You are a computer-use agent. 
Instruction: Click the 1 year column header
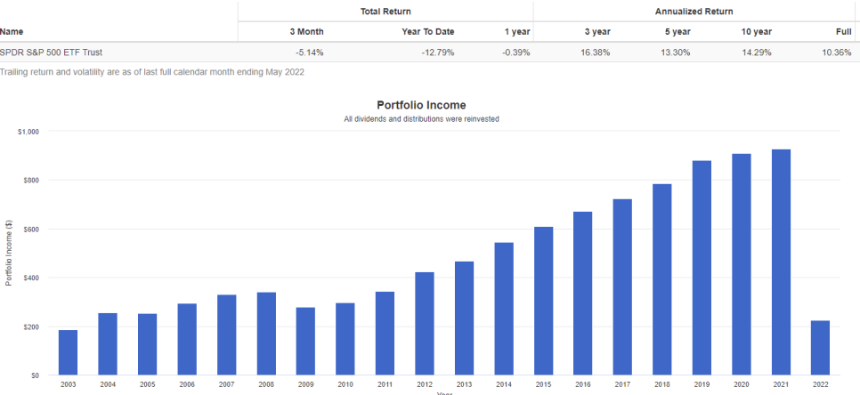pyautogui.click(x=517, y=32)
